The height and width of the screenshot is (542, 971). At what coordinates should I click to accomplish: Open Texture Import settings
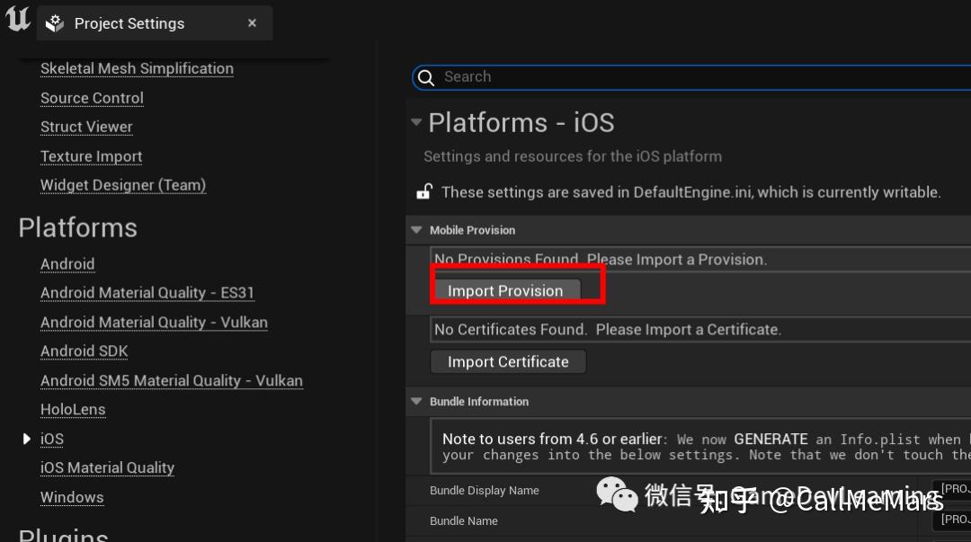pyautogui.click(x=91, y=156)
